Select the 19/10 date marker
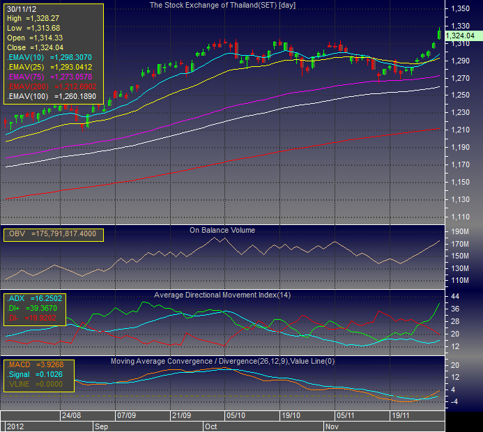The width and height of the screenshot is (483, 432). coord(291,415)
